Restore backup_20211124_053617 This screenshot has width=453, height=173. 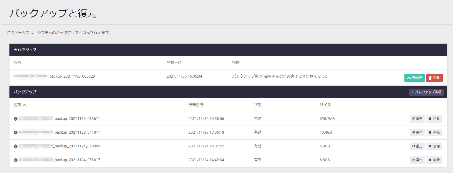[417, 160]
